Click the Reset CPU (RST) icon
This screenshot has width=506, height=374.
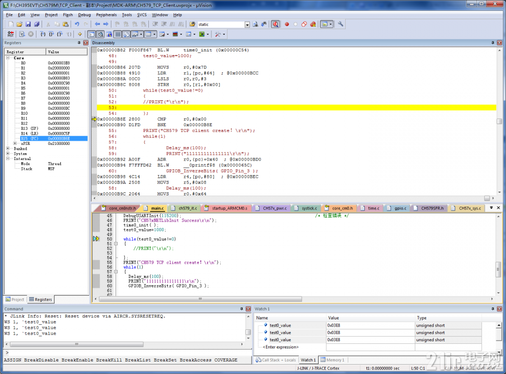coord(10,34)
